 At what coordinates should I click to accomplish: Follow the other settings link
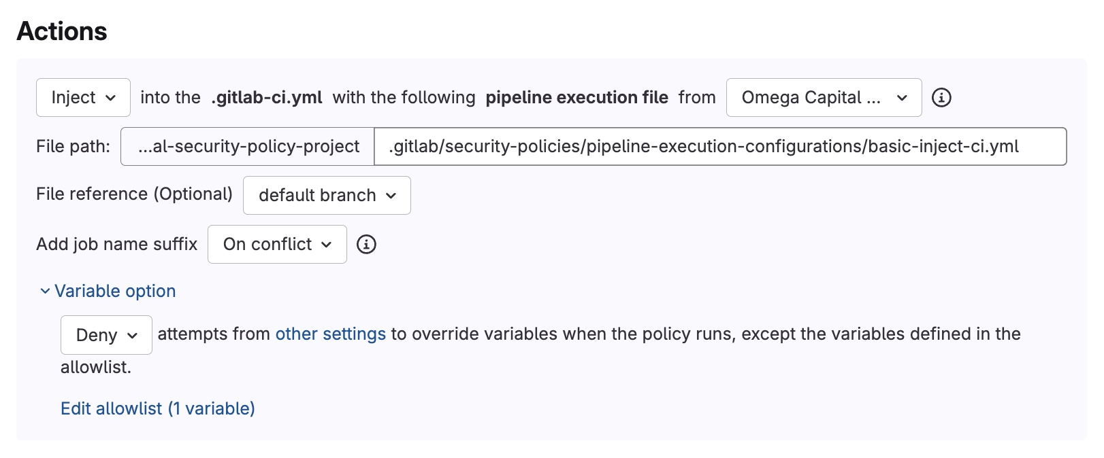point(331,334)
